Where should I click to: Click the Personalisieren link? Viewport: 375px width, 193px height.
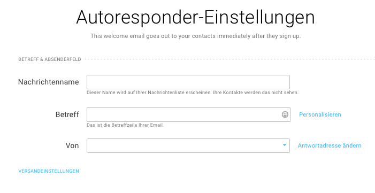320,114
